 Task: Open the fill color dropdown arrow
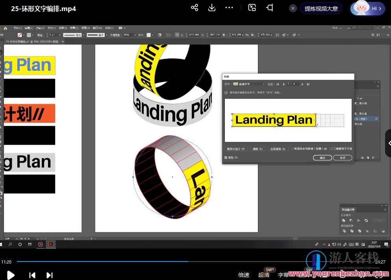point(24,35)
